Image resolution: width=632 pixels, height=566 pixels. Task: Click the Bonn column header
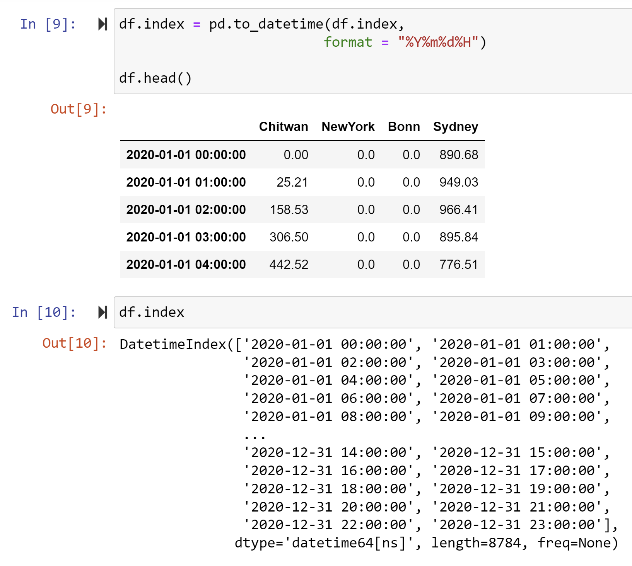tap(404, 127)
